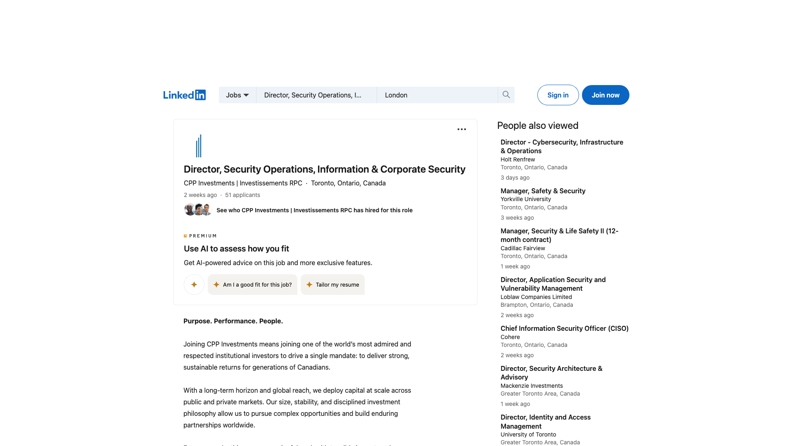Click the Cadillac Fairview company name
793x446 pixels.
point(522,248)
